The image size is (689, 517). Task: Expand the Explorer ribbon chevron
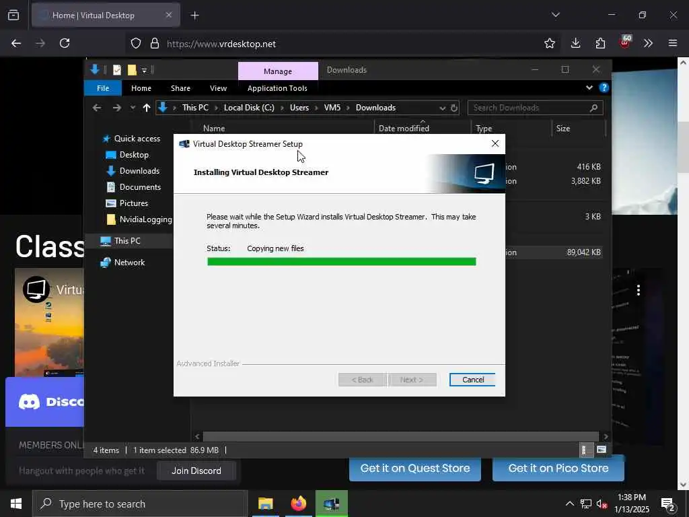pos(589,88)
